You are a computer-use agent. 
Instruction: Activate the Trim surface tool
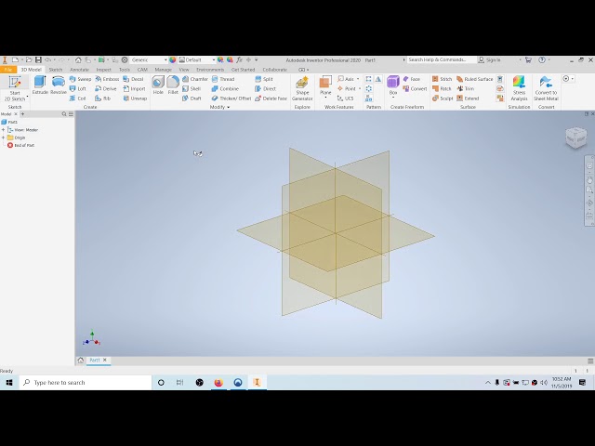(x=465, y=89)
